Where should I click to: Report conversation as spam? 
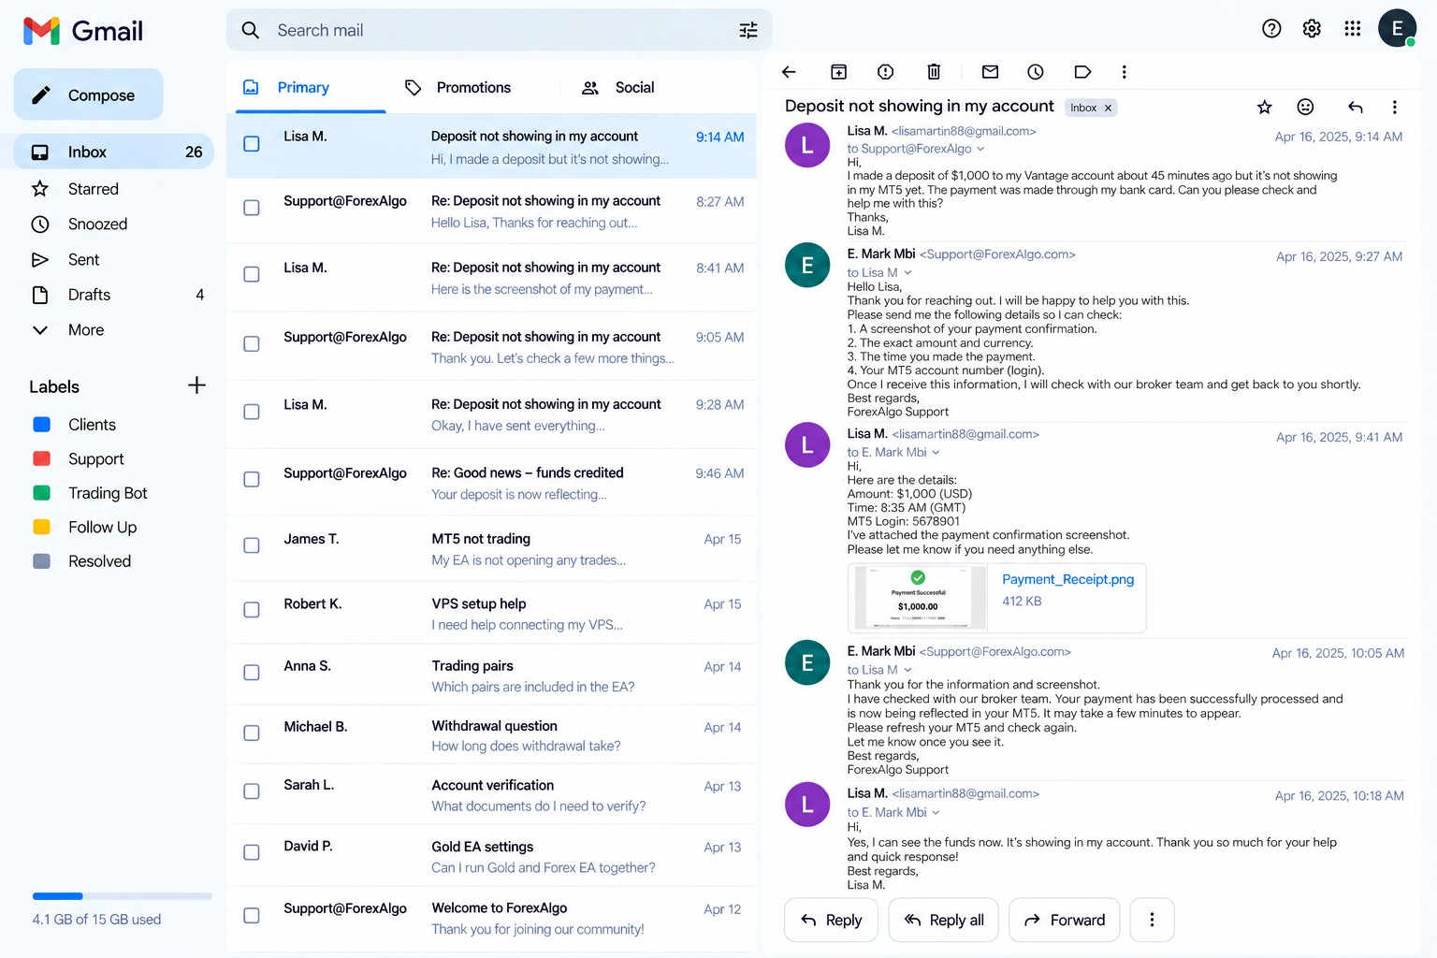[x=885, y=72]
